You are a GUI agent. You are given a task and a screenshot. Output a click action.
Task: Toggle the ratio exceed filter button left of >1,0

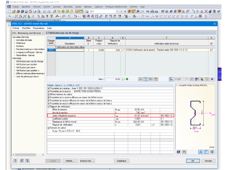171,79
